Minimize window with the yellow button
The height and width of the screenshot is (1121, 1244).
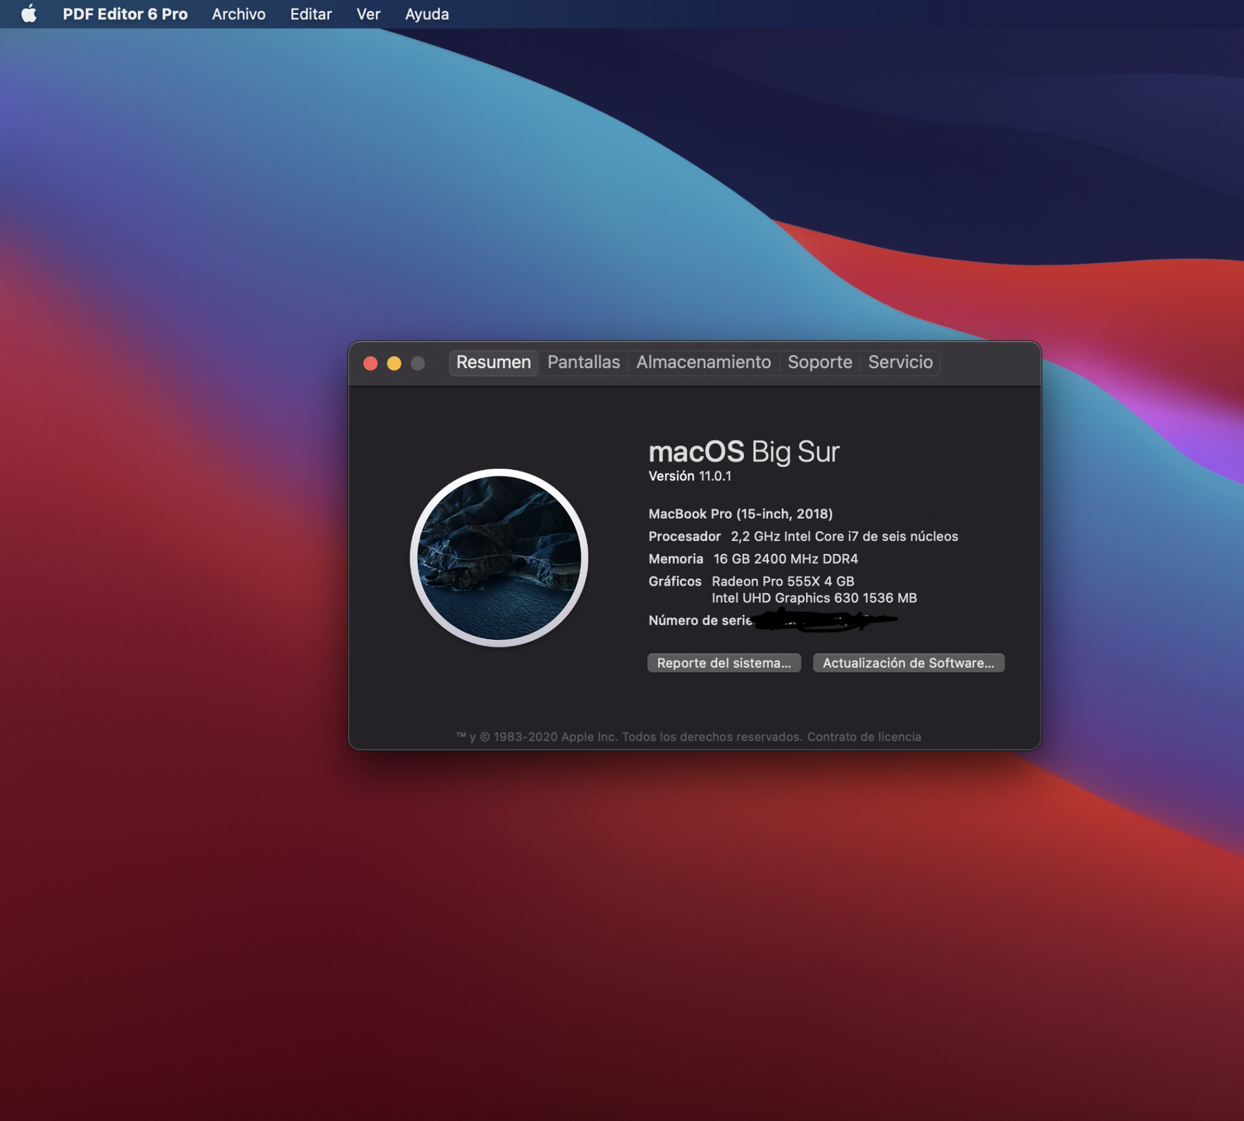(394, 363)
